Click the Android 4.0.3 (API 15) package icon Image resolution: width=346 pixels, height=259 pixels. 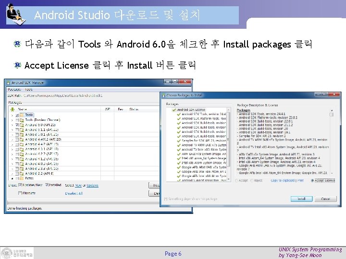point(22,164)
